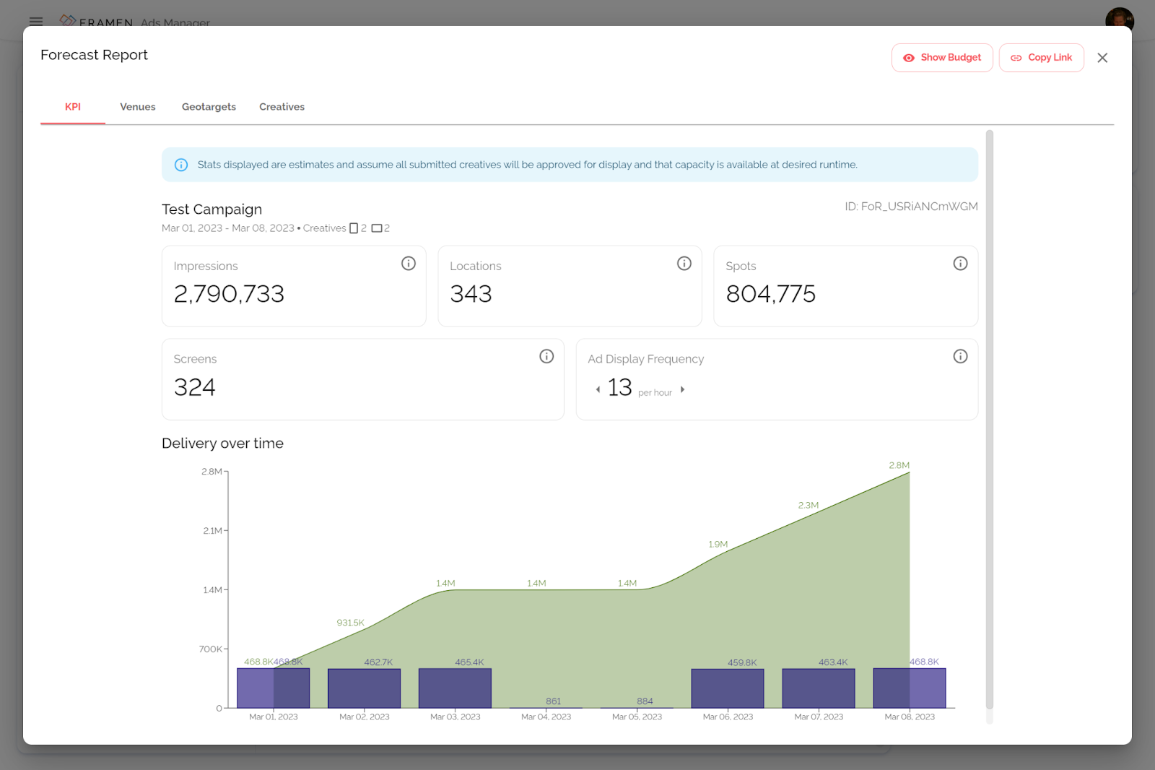Viewport: 1155px width, 770px height.
Task: Click the portrait creatives icon
Action: tap(354, 228)
